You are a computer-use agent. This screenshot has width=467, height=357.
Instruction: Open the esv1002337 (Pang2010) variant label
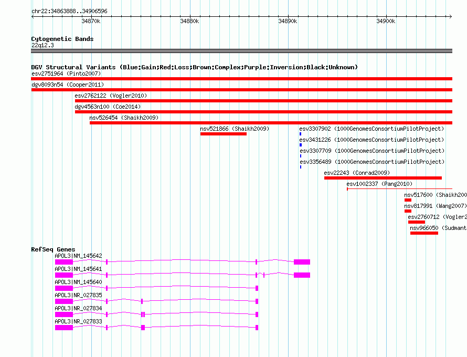point(379,184)
